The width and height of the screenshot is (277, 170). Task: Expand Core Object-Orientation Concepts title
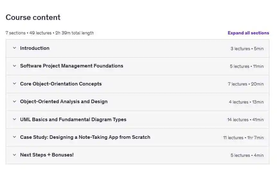pos(61,84)
